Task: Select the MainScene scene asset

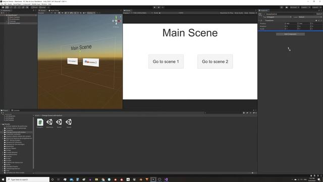Action: point(49,123)
